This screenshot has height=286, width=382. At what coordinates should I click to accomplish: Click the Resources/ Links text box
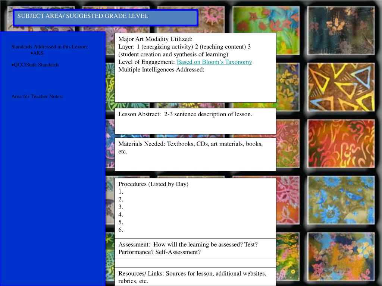point(195,277)
